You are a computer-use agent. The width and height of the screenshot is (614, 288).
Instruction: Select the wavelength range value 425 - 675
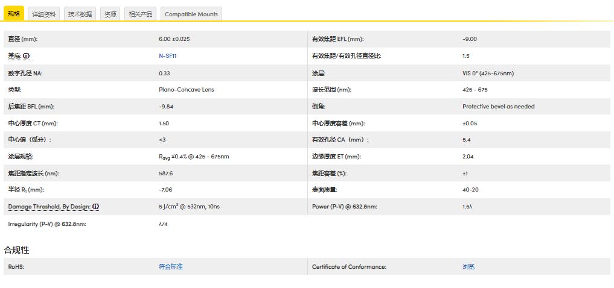pos(475,90)
